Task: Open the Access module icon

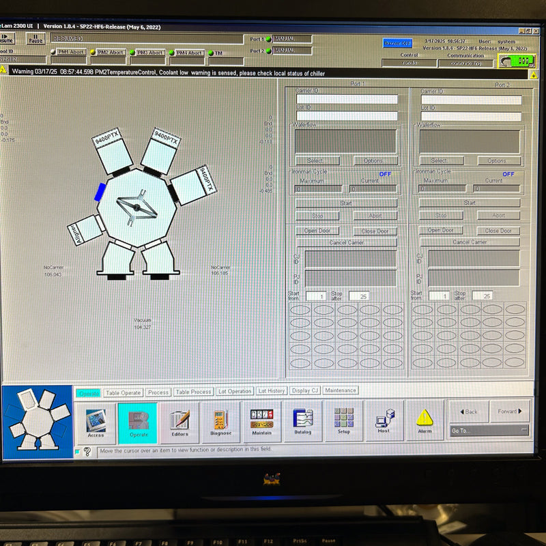Action: coord(96,422)
